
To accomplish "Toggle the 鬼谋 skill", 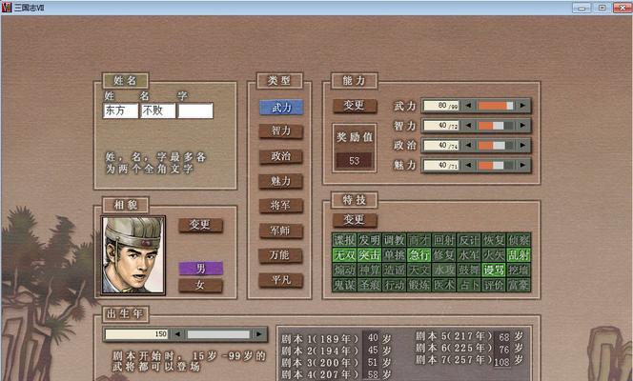I will pos(344,285).
